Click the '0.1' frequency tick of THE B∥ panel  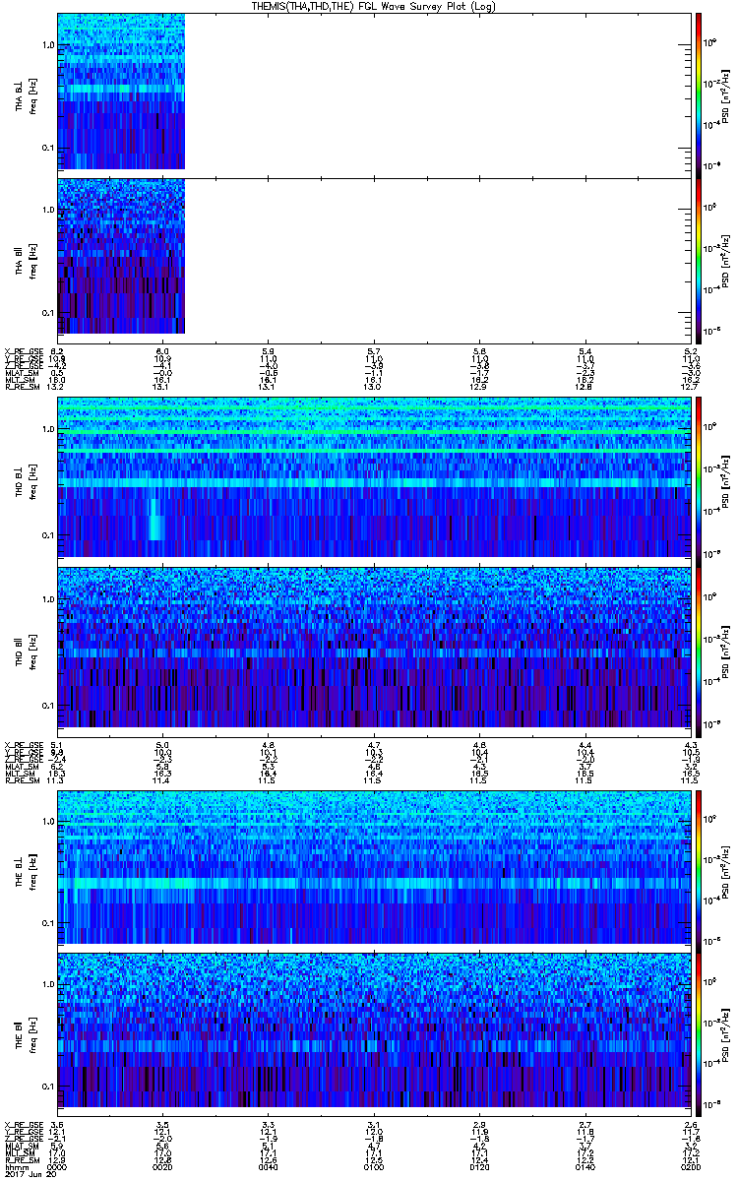47,1086
